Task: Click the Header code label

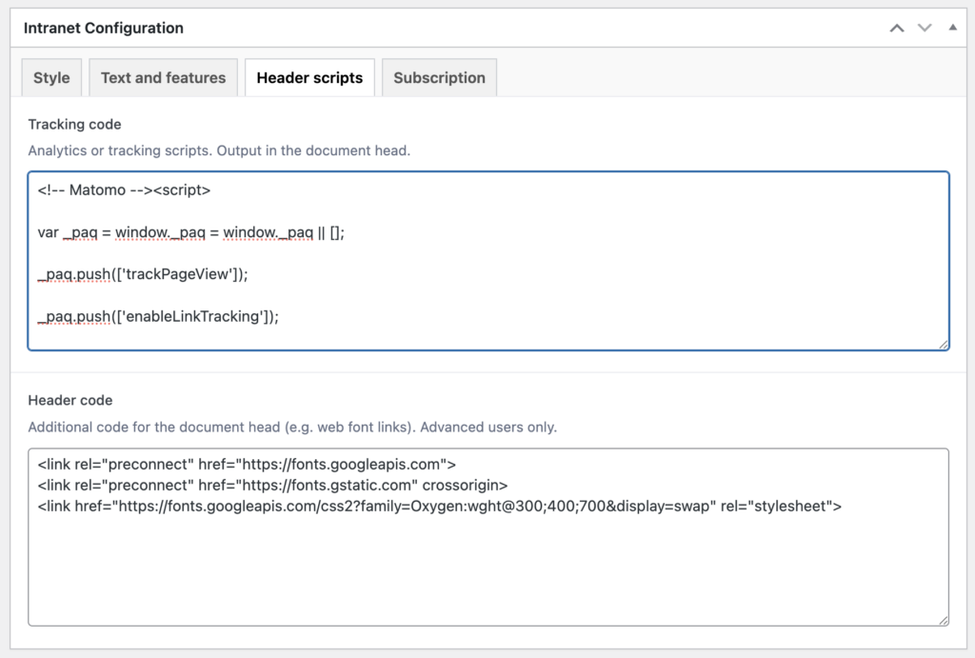Action: 68,400
